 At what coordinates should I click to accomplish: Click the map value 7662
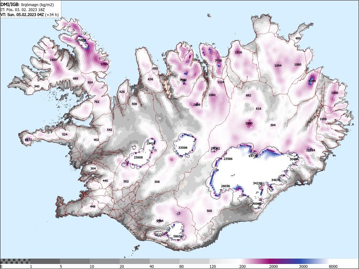click(183, 80)
